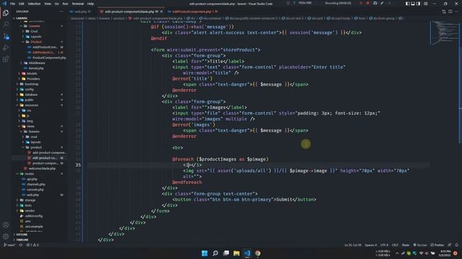Screen dimensions: 462x259
Task: Open the Help menu
Action: [x=90, y=4]
